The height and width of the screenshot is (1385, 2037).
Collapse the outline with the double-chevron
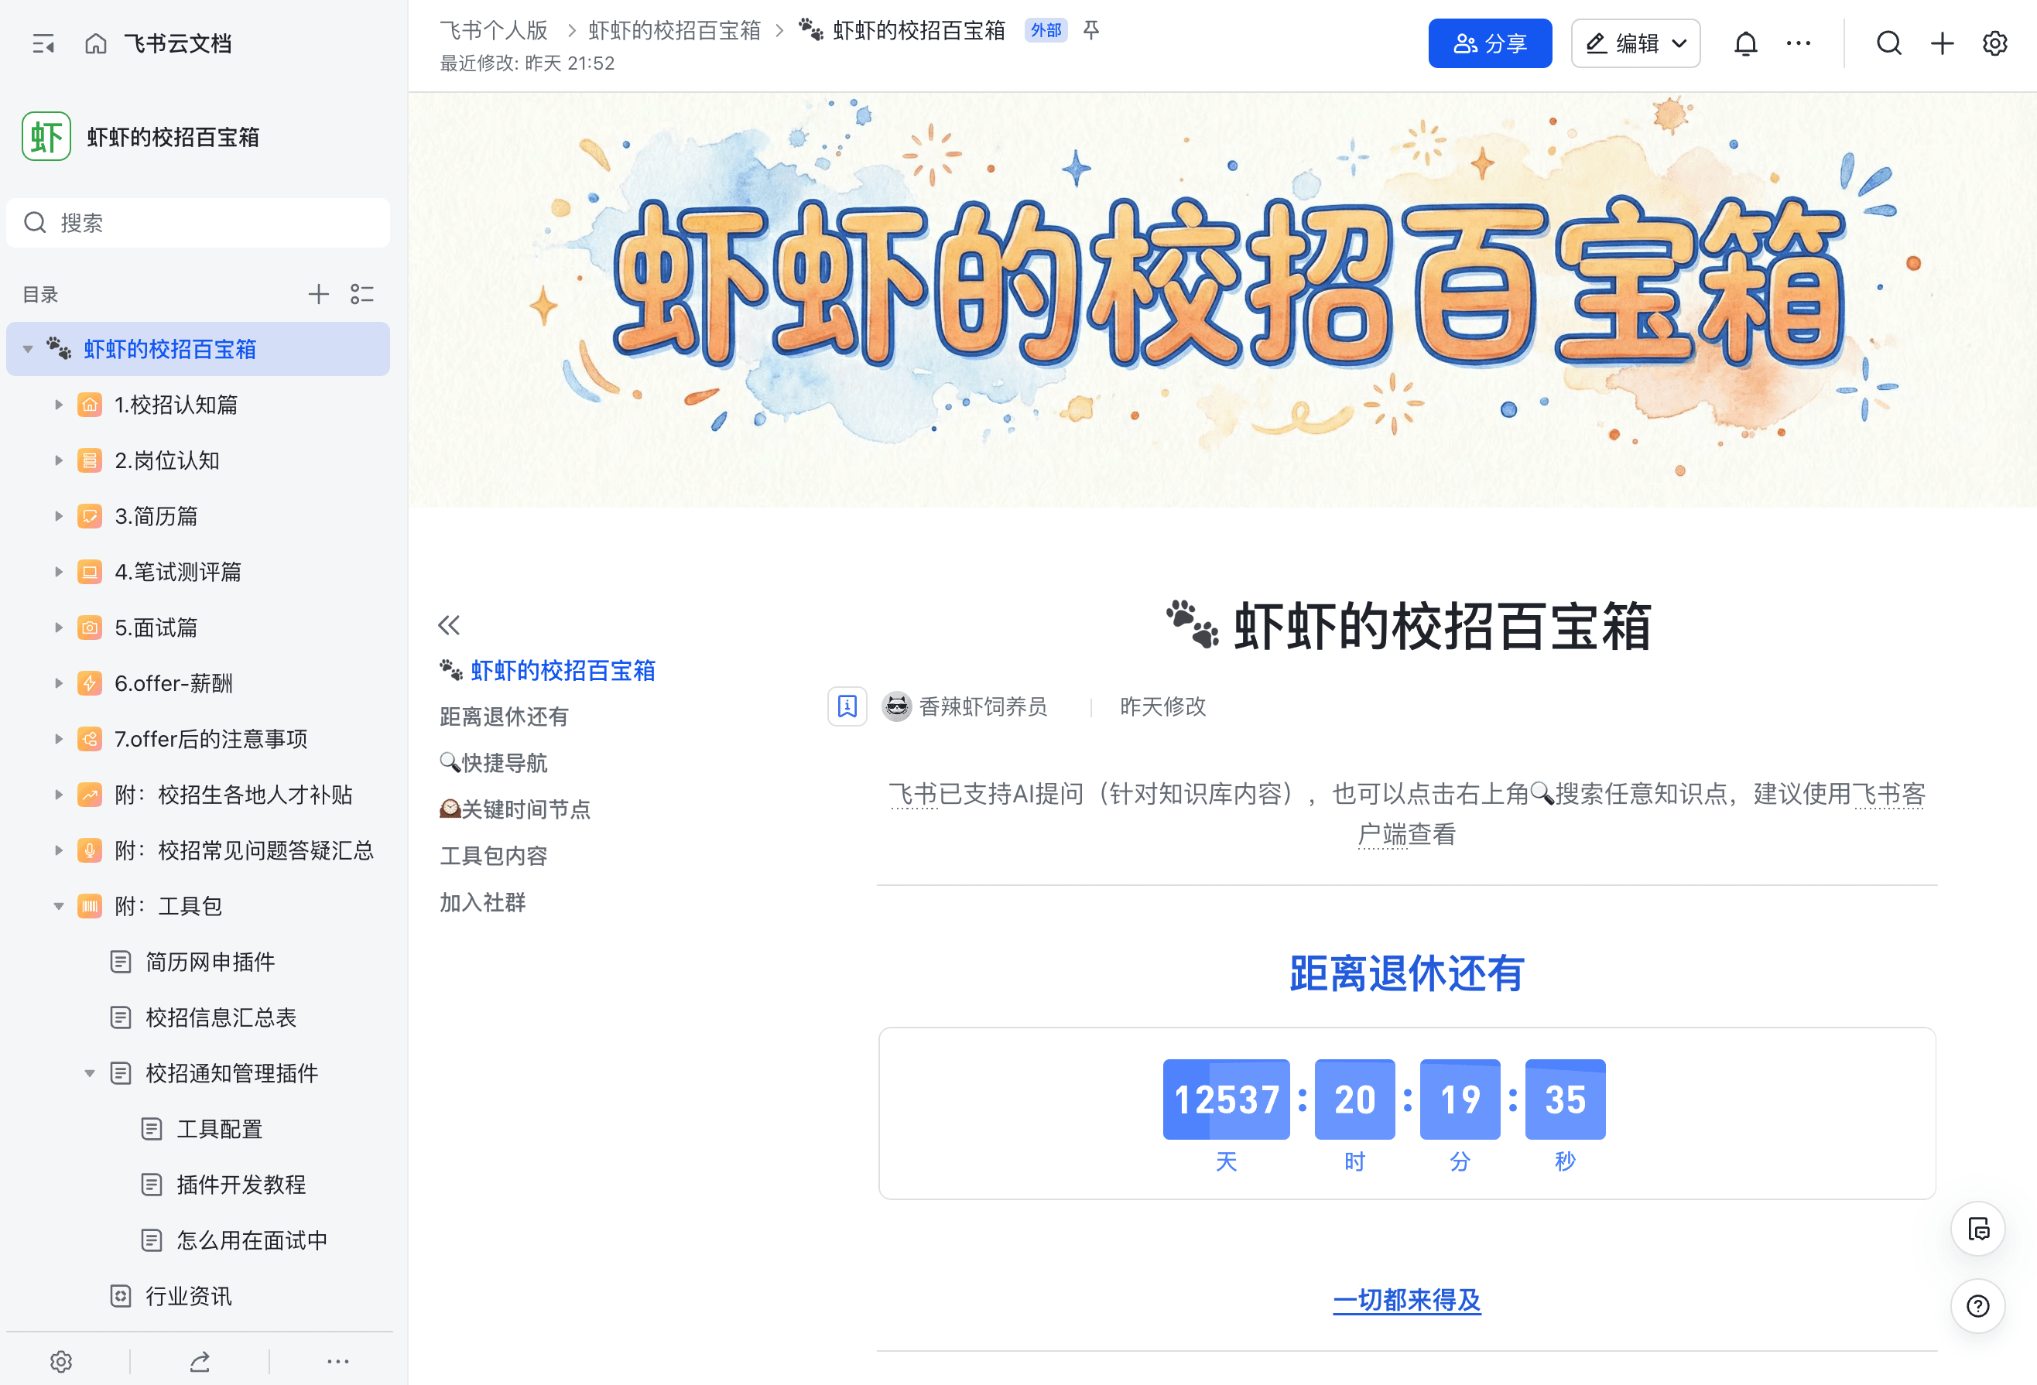click(450, 624)
